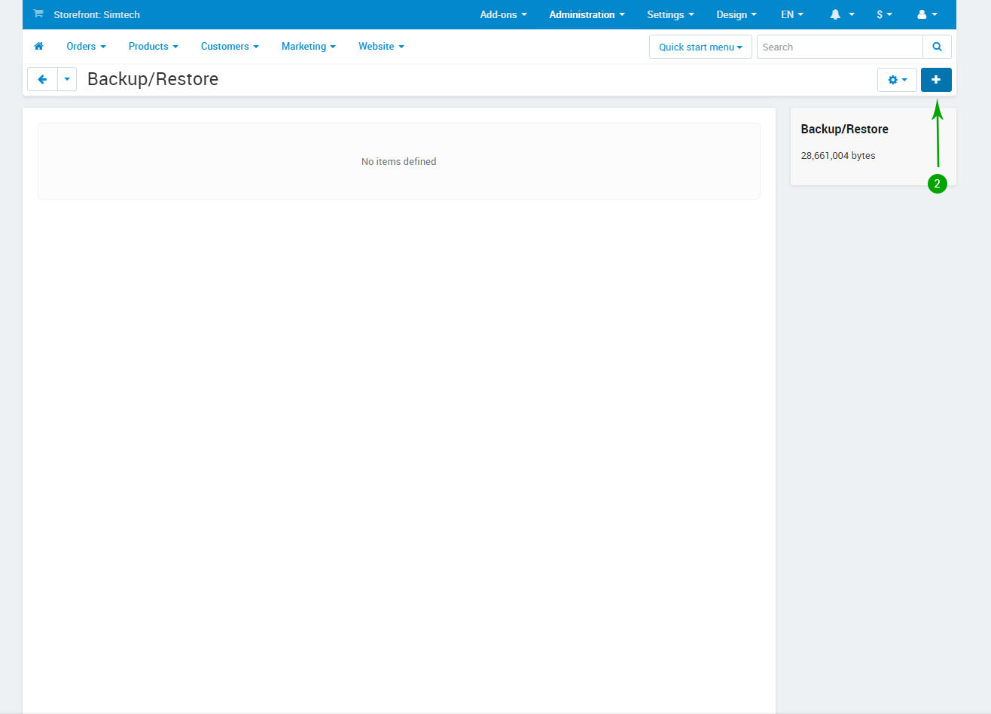Expand the dropdown next to the back arrow

pyautogui.click(x=67, y=79)
